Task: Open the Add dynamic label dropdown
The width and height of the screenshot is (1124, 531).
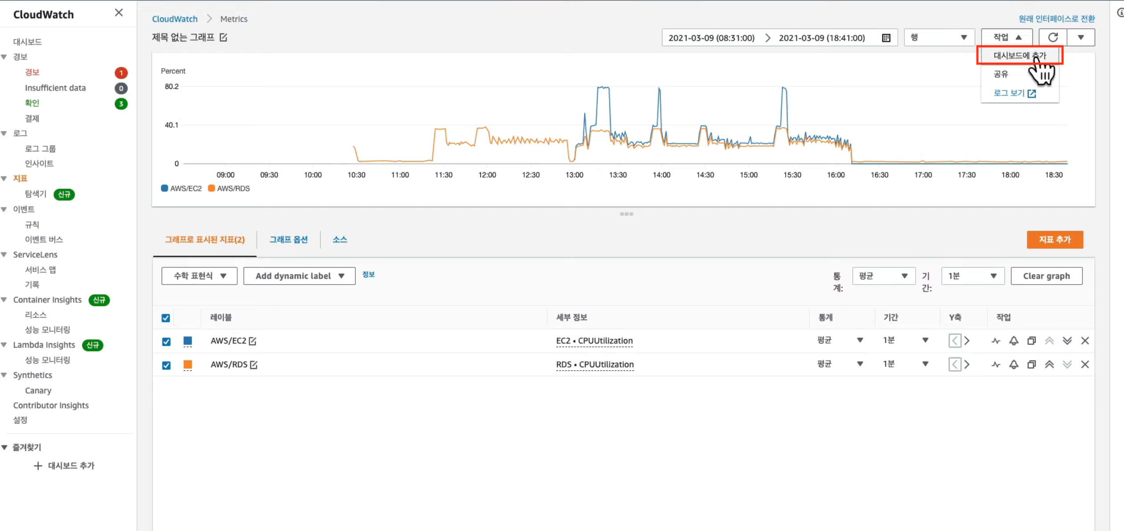Action: [x=299, y=276]
